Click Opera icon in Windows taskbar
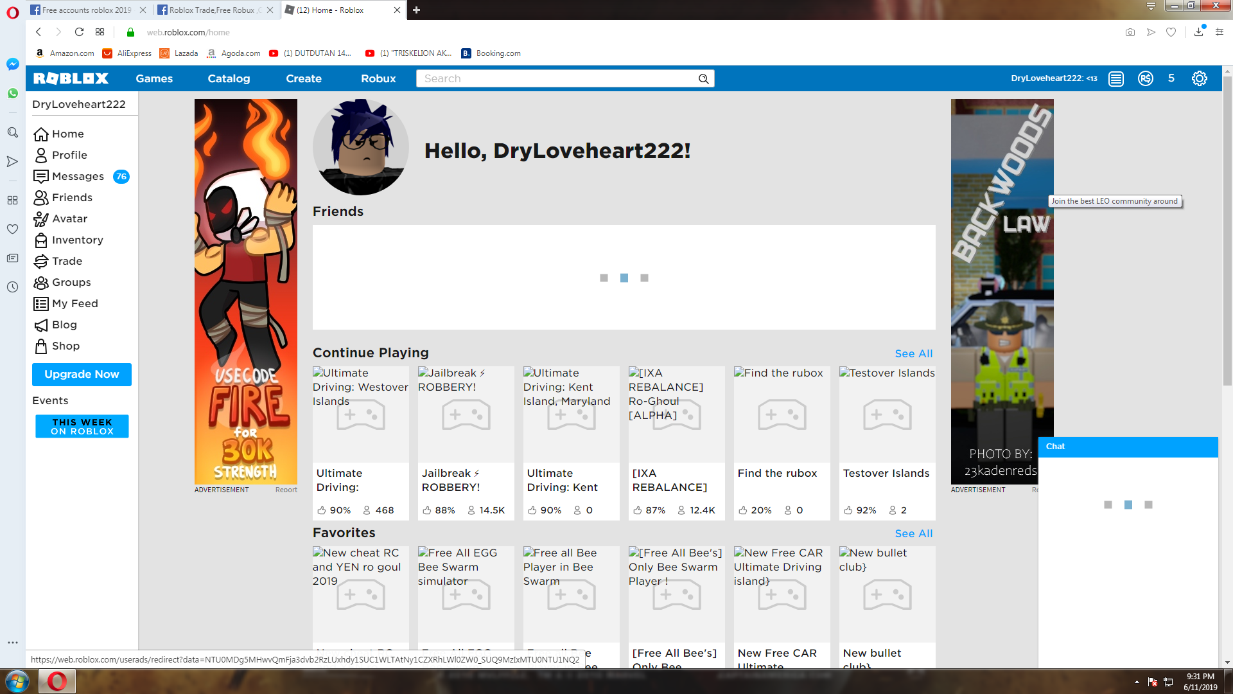The height and width of the screenshot is (694, 1233). point(57,681)
